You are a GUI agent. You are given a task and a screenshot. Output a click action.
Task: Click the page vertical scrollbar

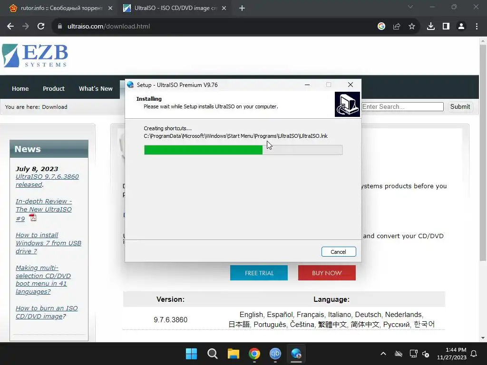click(x=483, y=152)
